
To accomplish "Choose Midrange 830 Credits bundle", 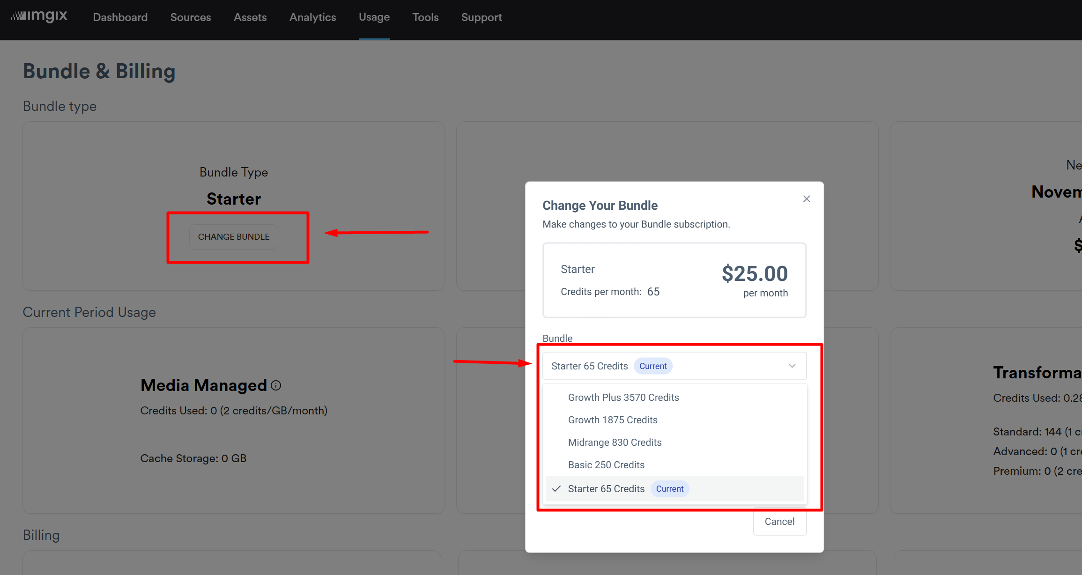I will [x=615, y=442].
